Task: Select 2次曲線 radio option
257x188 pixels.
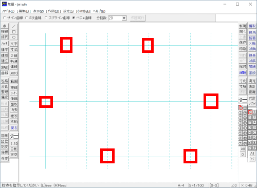Action: click(33, 18)
